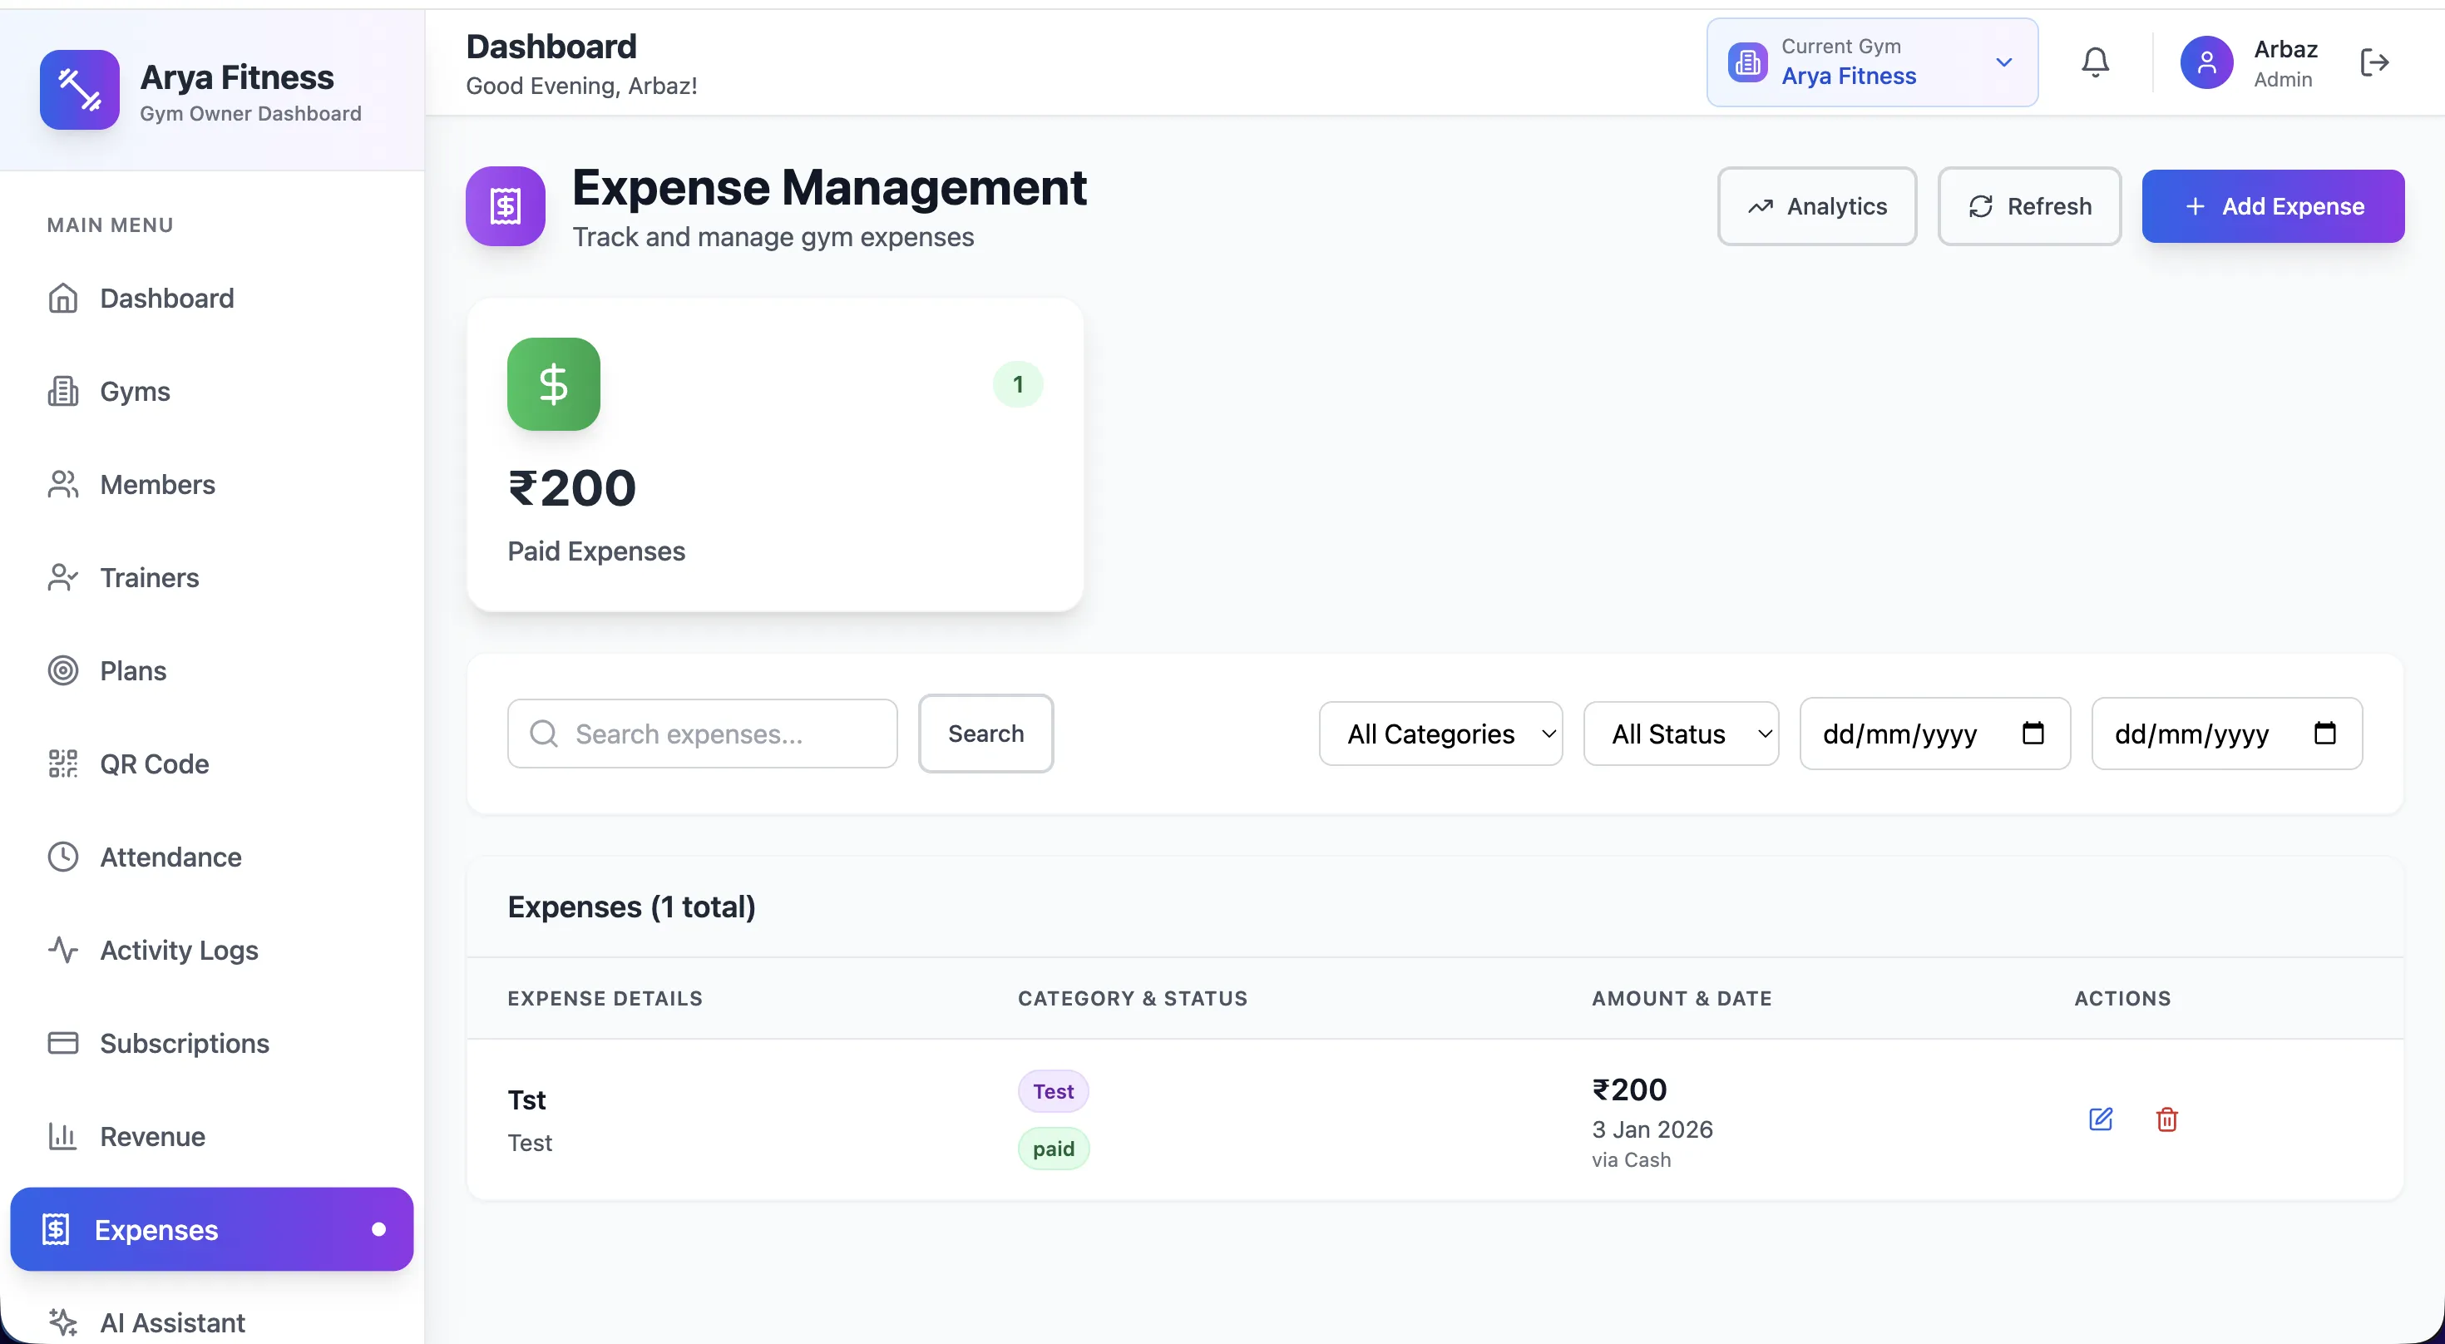Open the first dd/mm/yyyy date calendar picker
2445x1344 pixels.
2033,733
